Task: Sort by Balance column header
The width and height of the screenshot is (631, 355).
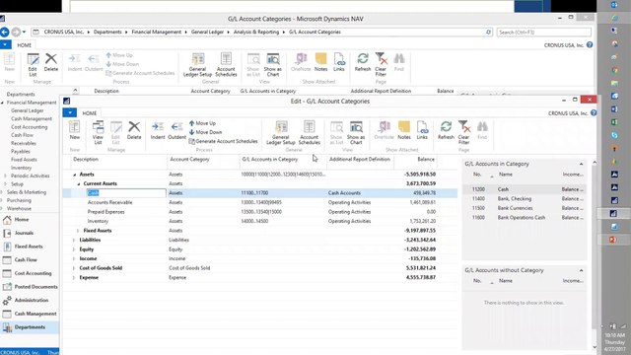Action: (x=426, y=160)
